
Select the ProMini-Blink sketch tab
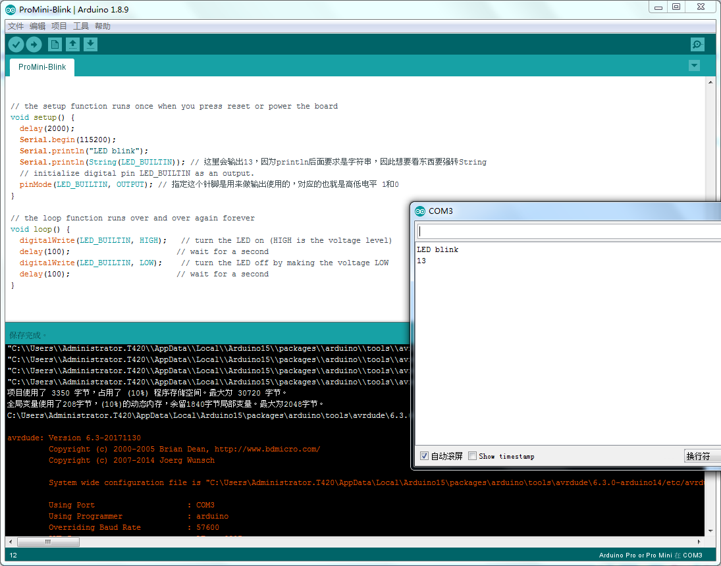(42, 67)
